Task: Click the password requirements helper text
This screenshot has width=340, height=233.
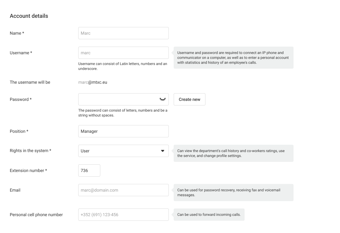Action: [123, 113]
